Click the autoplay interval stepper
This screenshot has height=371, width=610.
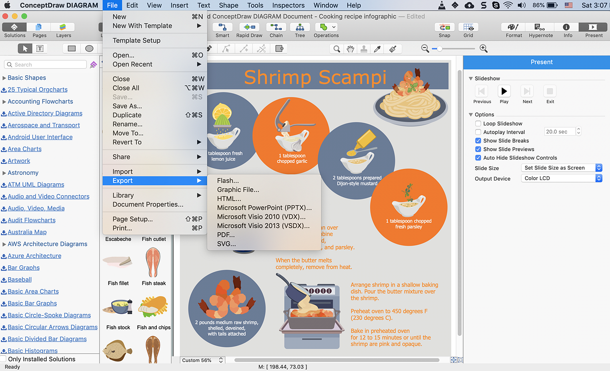pos(579,131)
